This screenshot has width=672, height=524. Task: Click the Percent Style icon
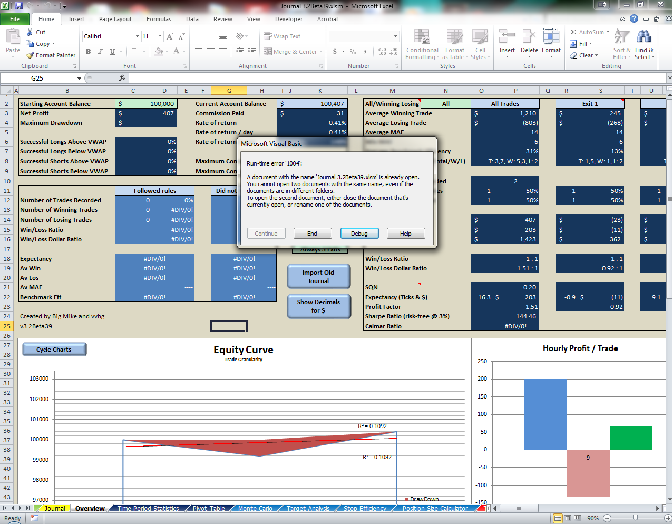353,52
